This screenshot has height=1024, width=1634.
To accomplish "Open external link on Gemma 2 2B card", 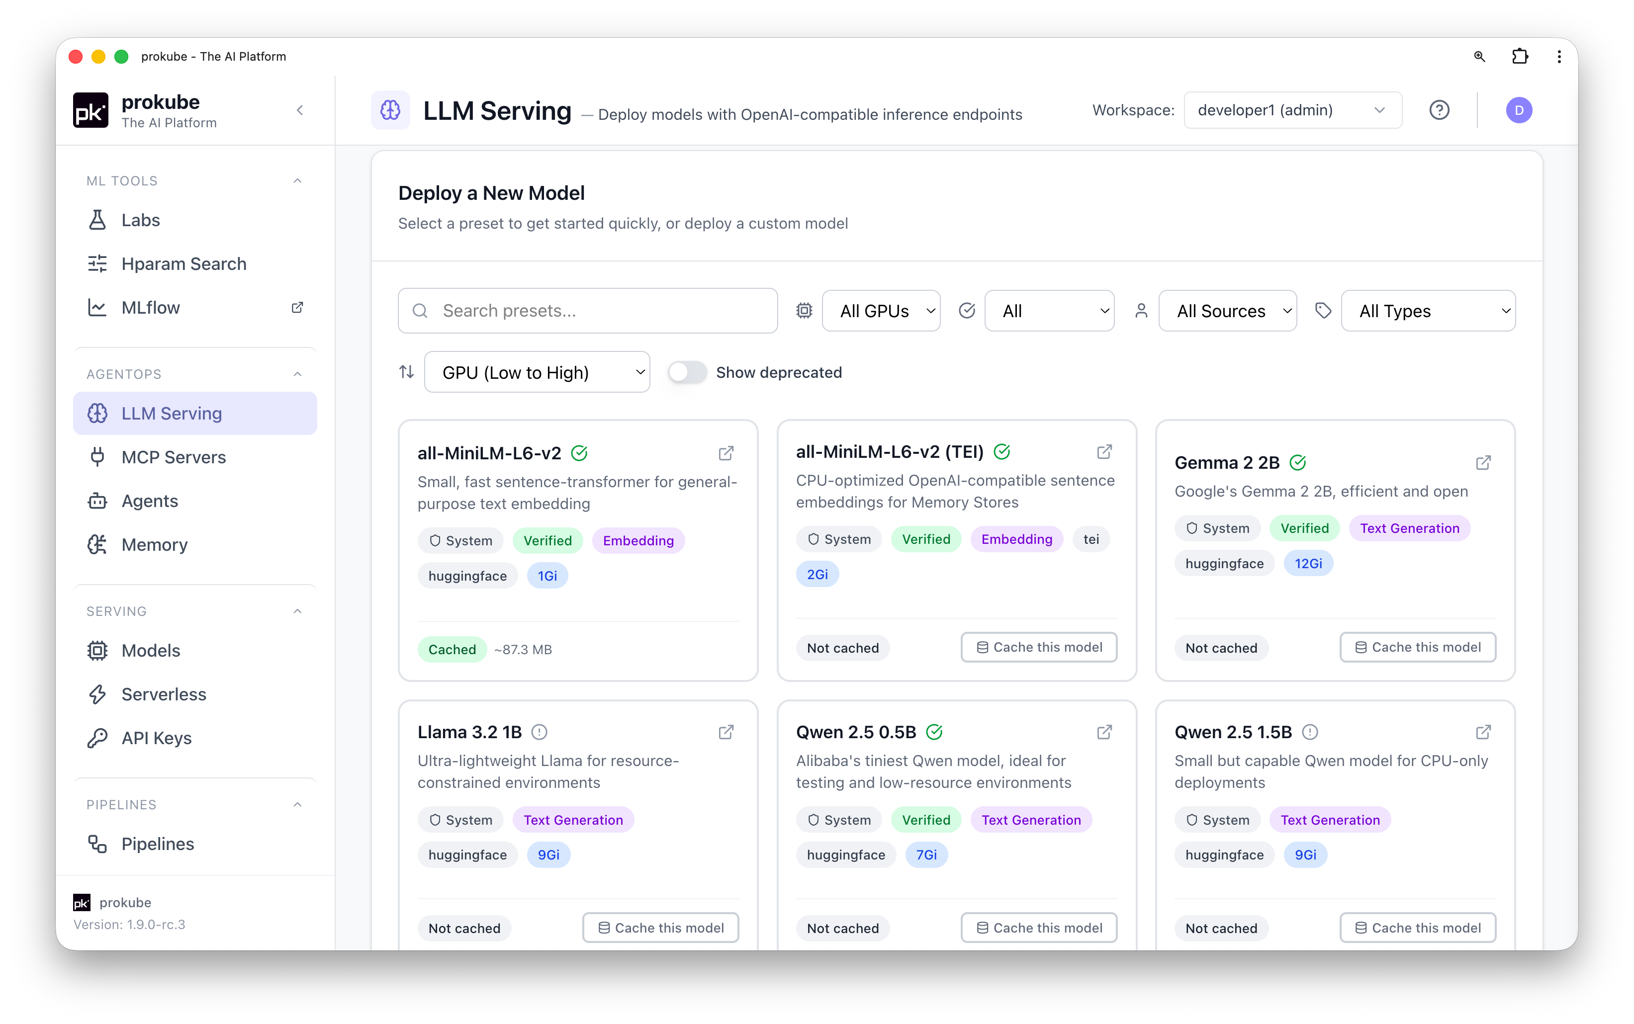I will [1483, 463].
